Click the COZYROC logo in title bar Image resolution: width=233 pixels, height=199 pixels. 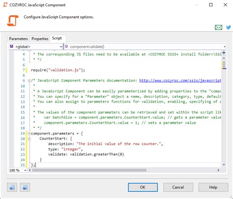tap(5, 5)
